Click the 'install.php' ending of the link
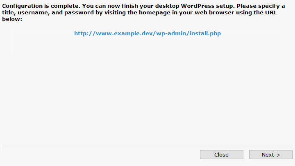 point(205,34)
